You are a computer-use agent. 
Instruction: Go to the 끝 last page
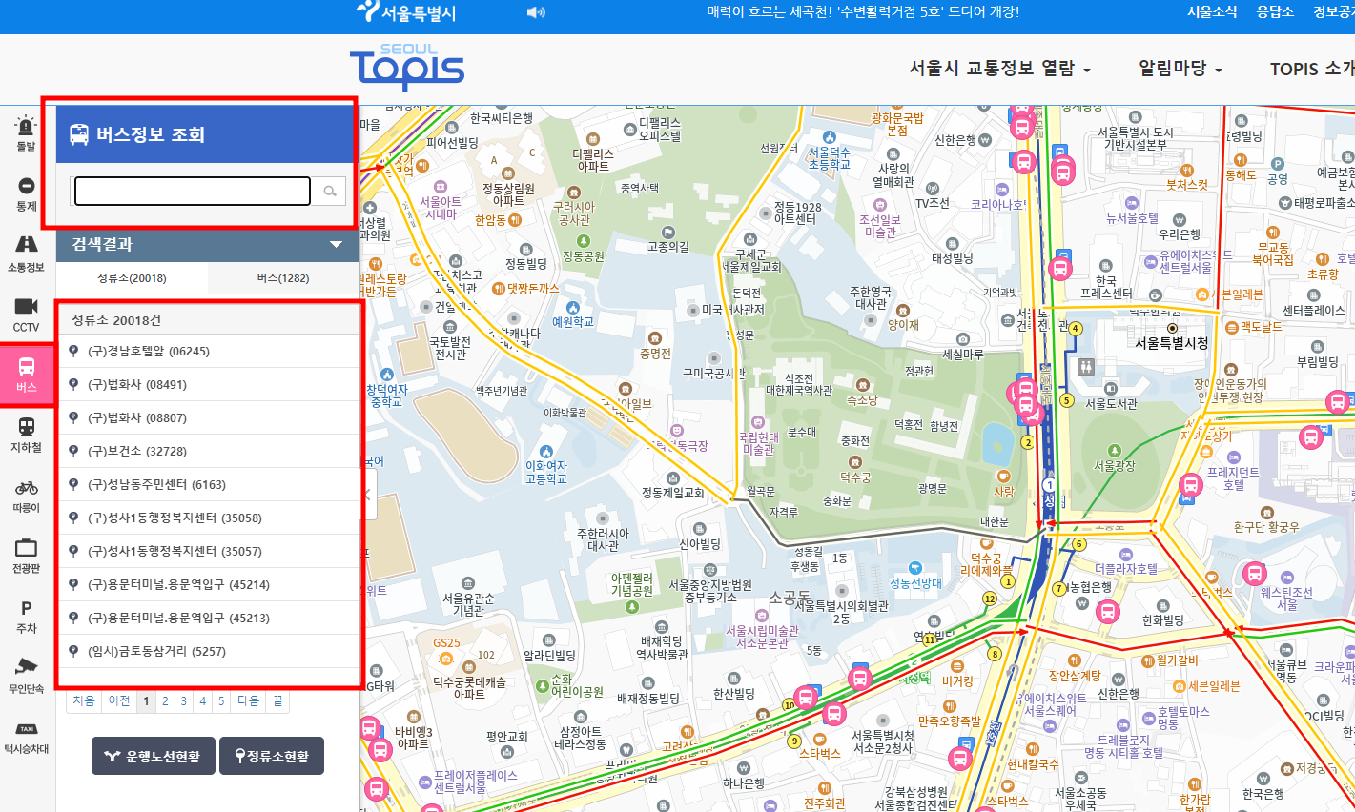(x=277, y=700)
